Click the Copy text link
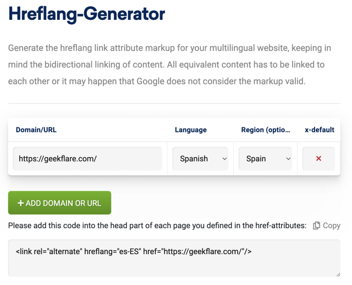Screen dimensions: 352x285 coord(331,226)
